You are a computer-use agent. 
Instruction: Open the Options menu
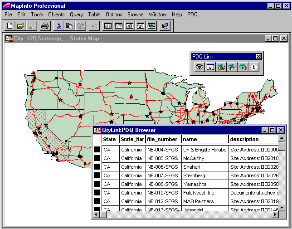coord(114,15)
